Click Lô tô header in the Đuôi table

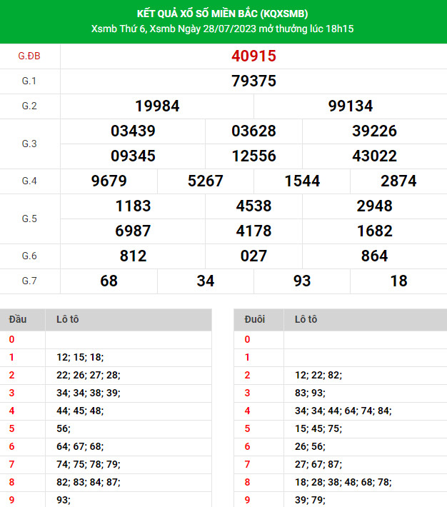point(306,319)
